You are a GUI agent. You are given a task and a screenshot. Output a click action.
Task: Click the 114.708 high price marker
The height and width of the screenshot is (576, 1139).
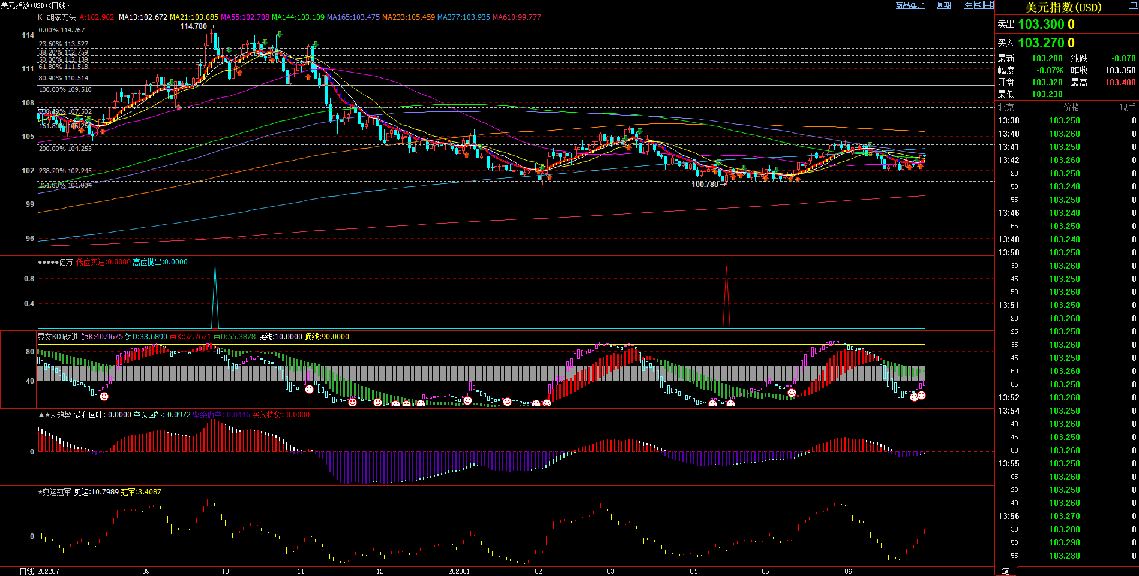(193, 26)
